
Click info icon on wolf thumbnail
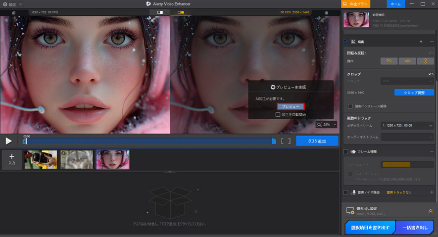point(63,153)
